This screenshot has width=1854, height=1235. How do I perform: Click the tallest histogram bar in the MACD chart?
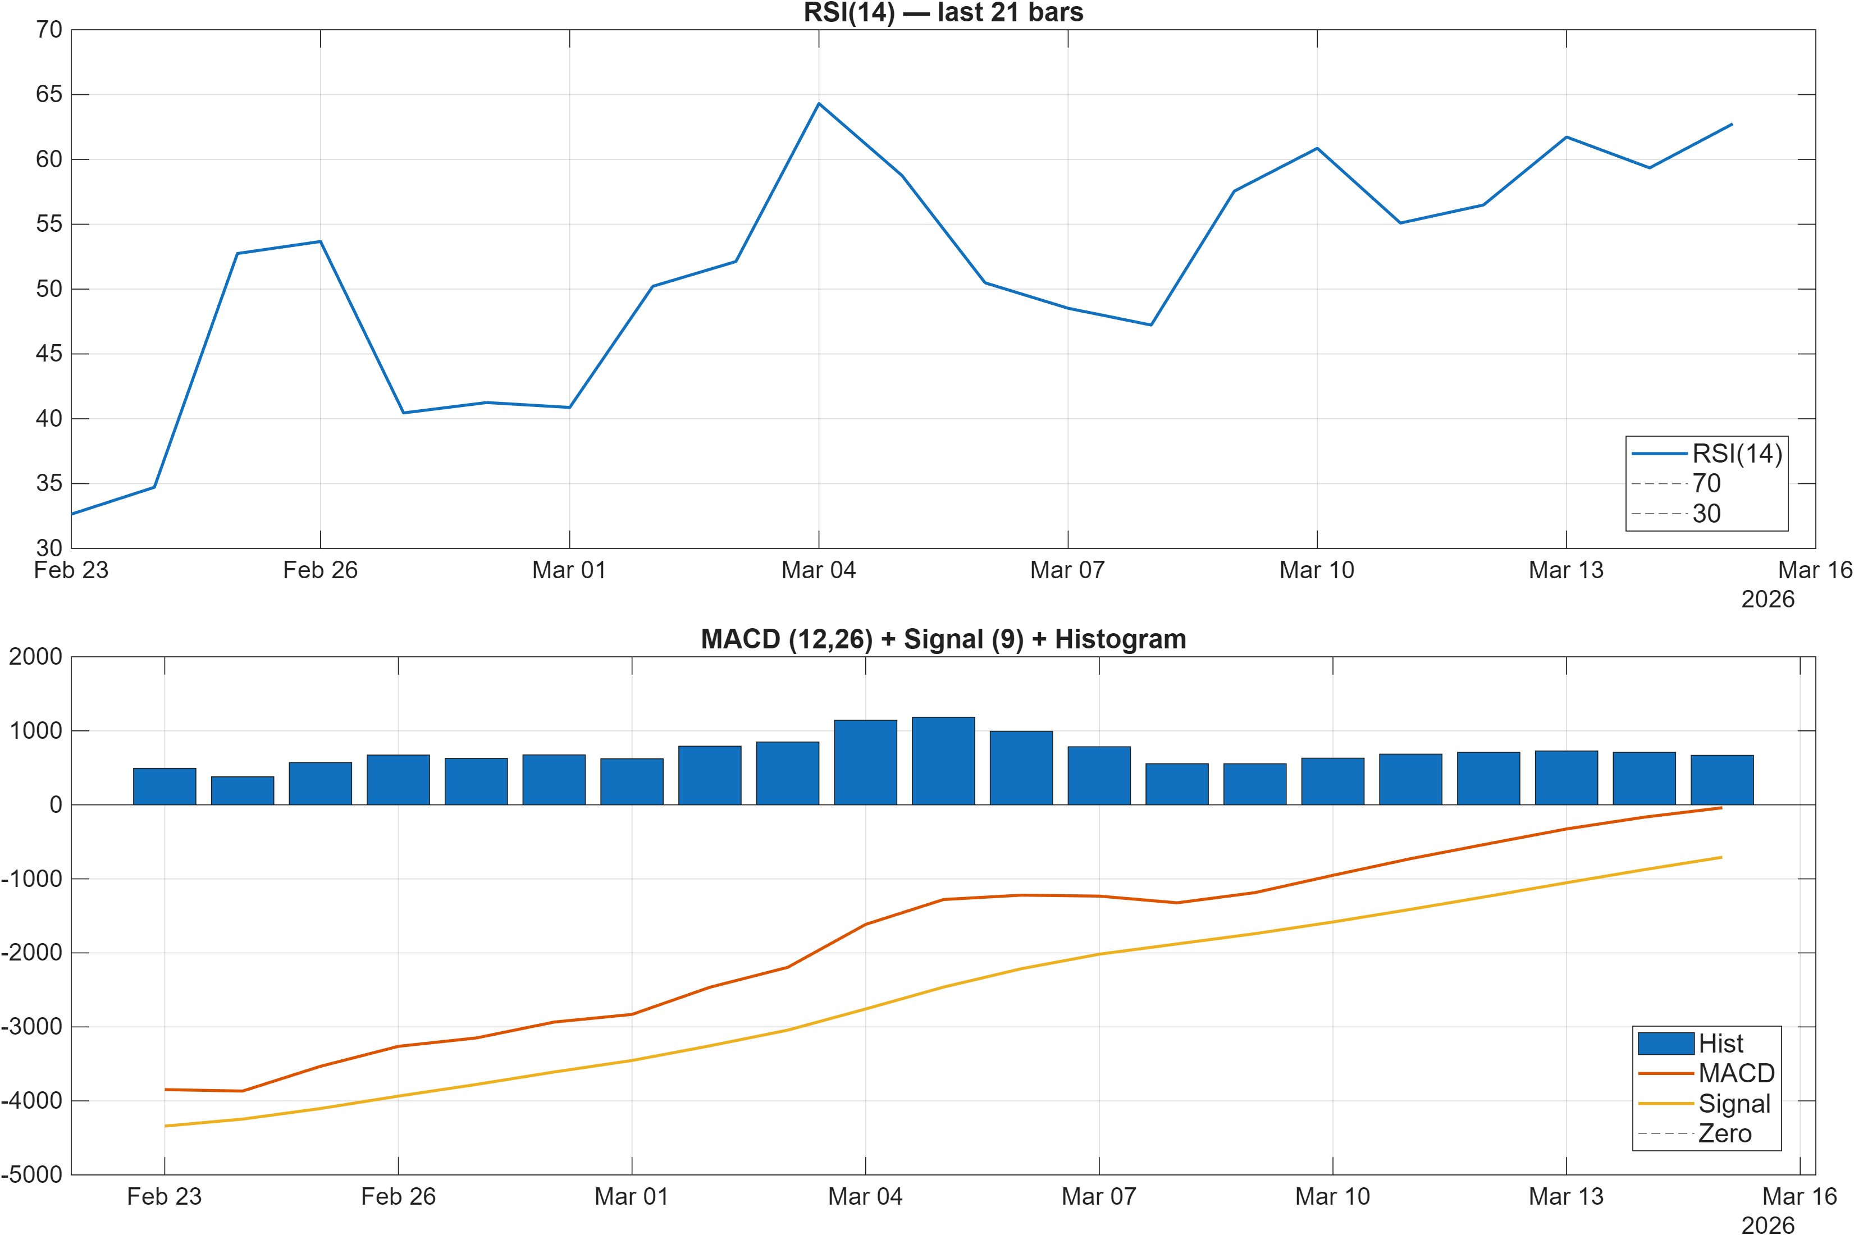943,761
